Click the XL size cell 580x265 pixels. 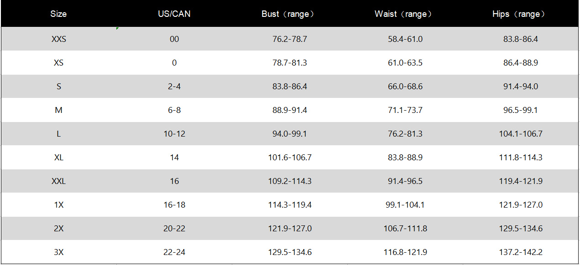tap(58, 158)
